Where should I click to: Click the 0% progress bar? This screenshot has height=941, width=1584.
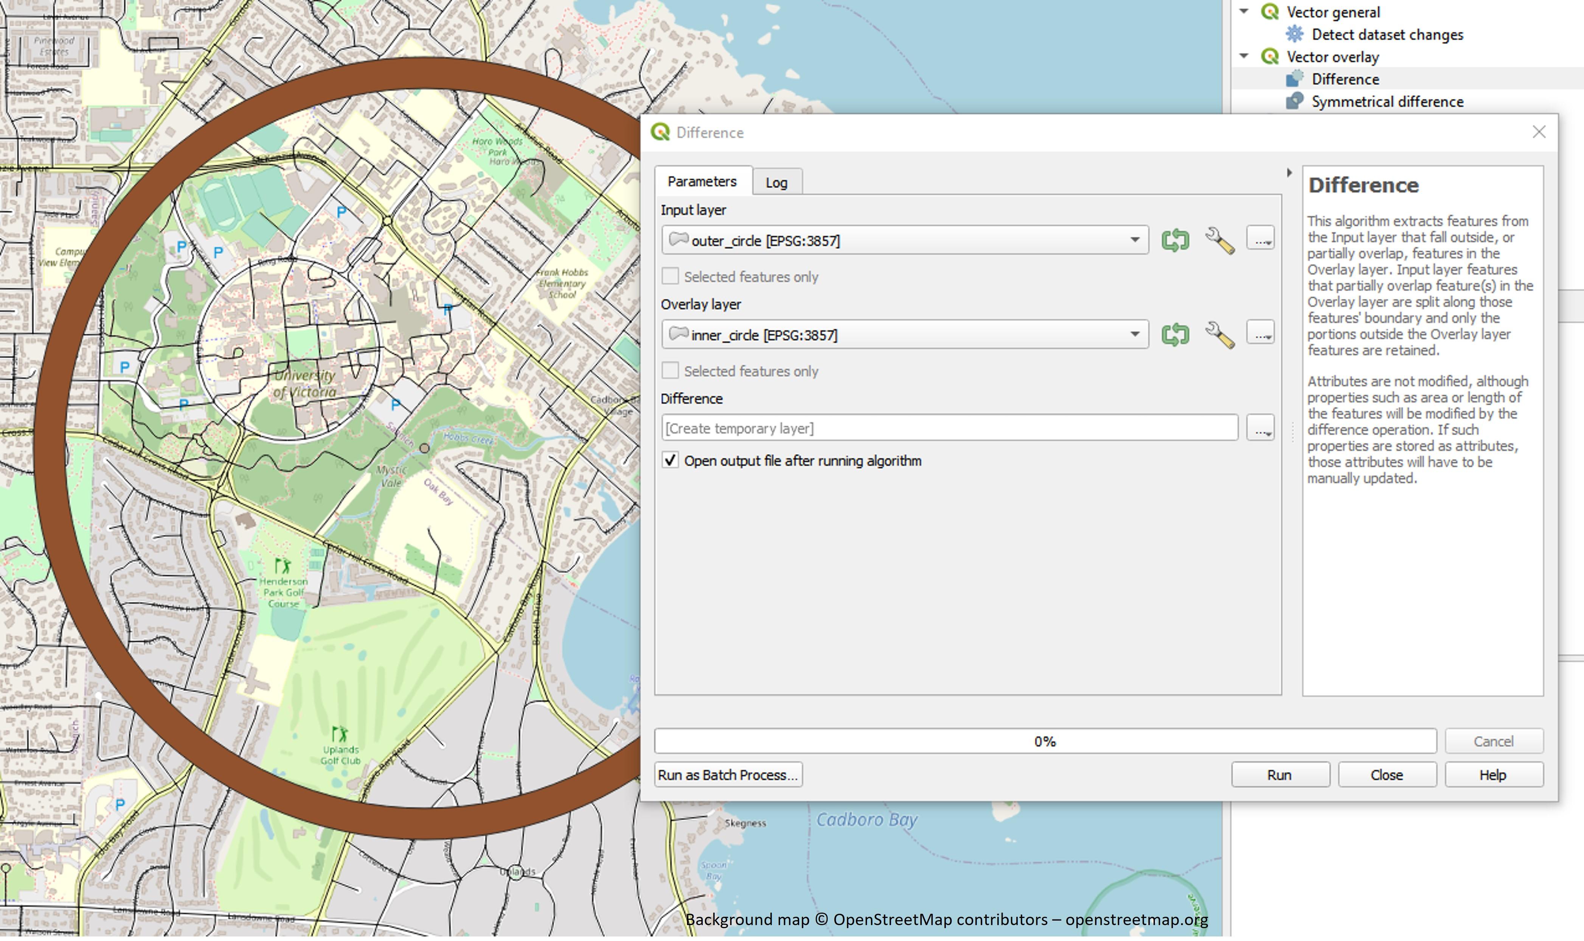1045,742
